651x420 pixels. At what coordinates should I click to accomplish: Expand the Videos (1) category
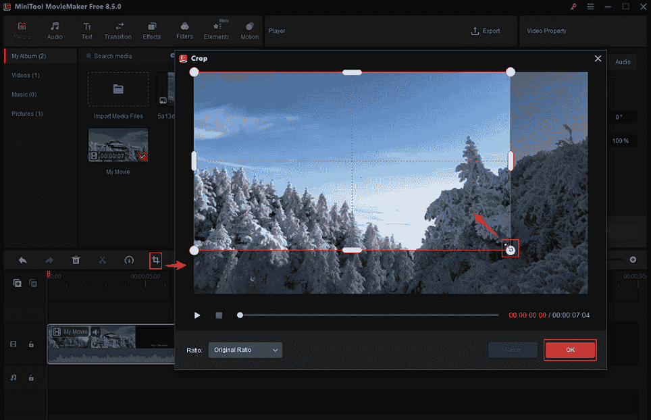click(x=25, y=75)
